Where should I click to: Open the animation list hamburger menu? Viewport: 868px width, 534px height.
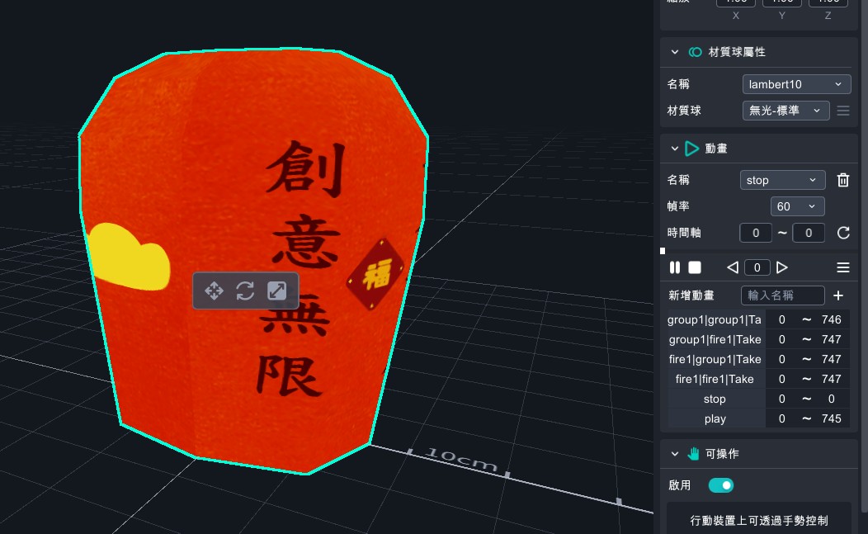click(x=843, y=267)
